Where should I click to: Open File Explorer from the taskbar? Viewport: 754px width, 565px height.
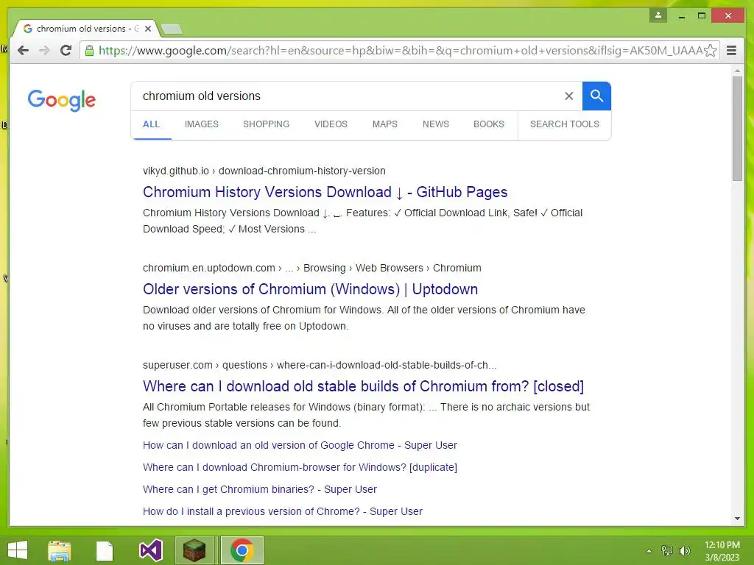pos(60,550)
